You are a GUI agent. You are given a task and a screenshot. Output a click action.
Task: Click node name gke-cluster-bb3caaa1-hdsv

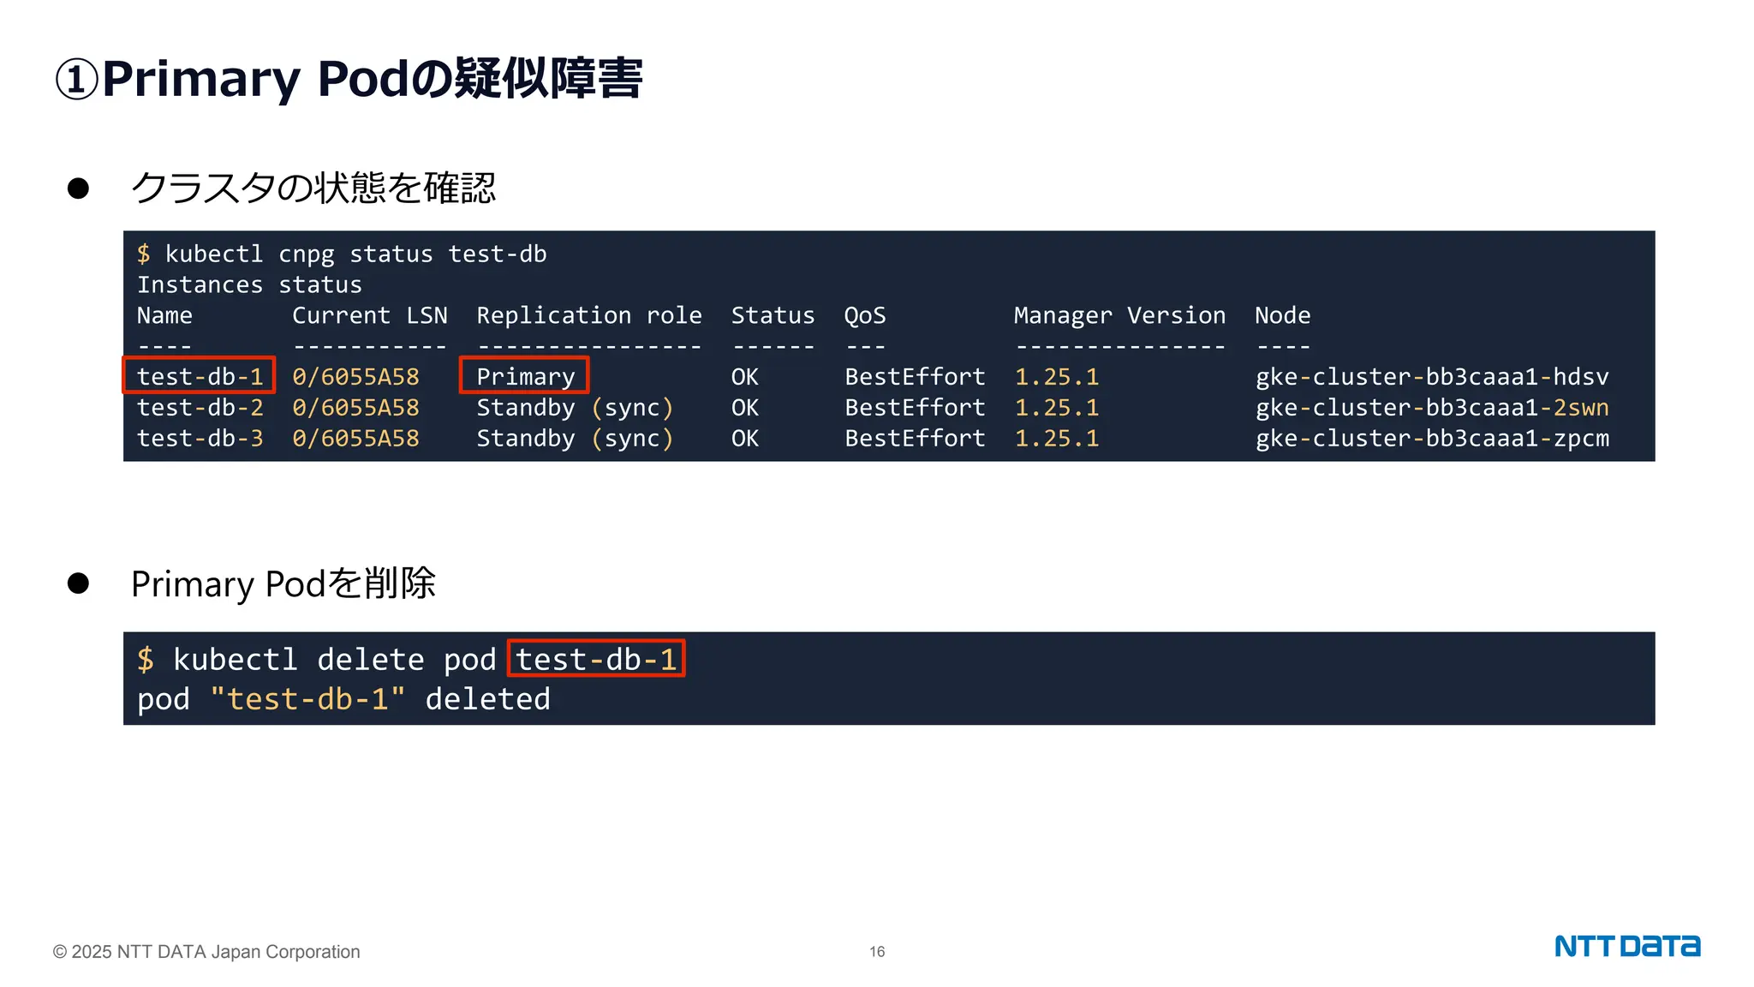coord(1431,377)
